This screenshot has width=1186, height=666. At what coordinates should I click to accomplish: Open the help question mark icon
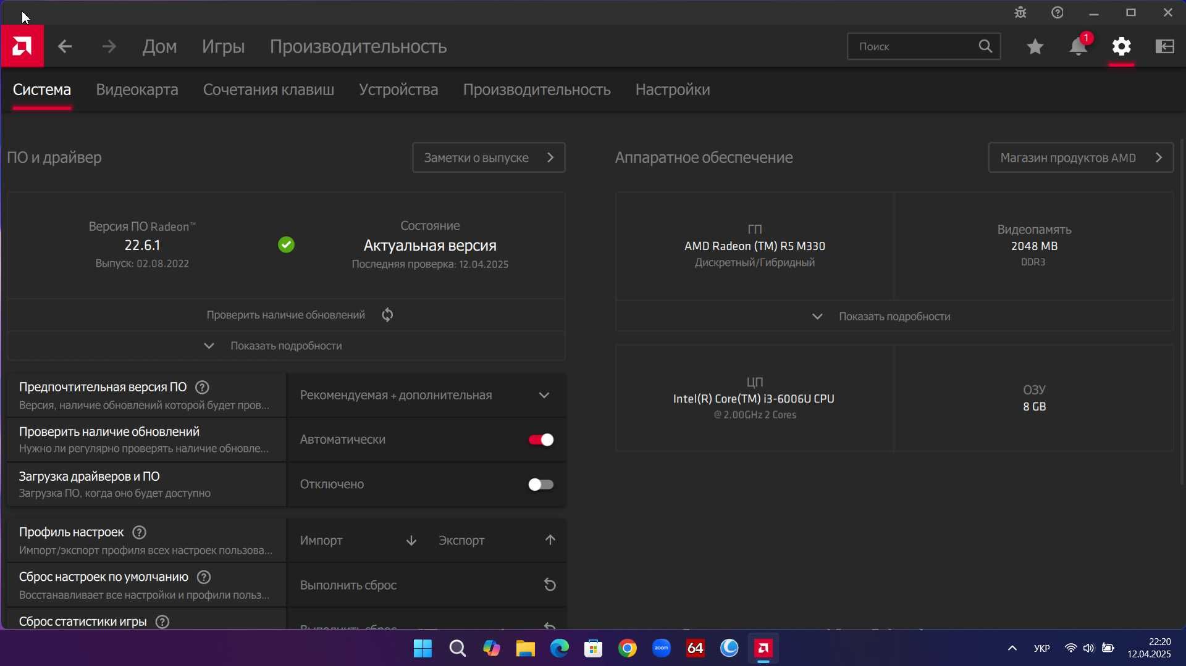pos(1058,12)
